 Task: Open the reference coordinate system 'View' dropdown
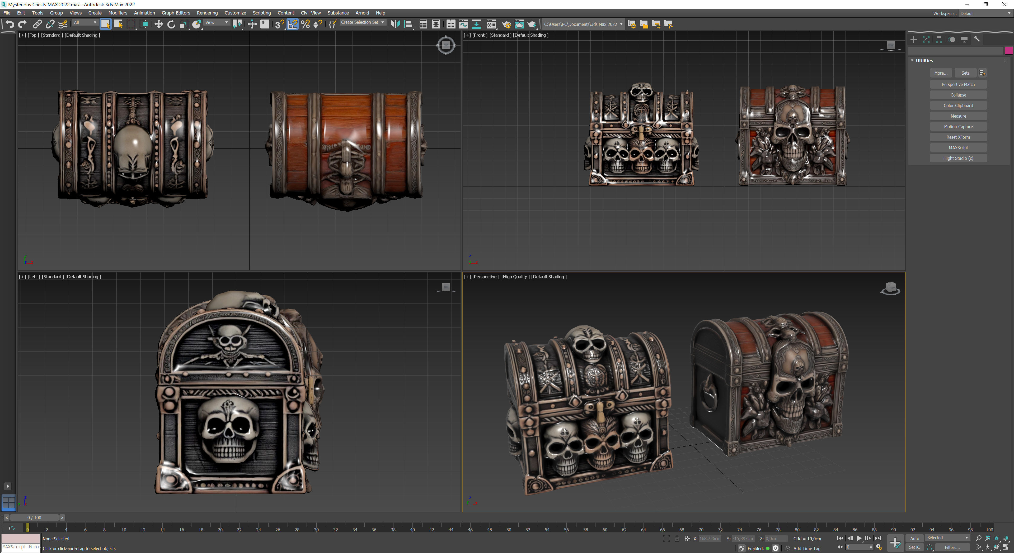click(x=217, y=22)
